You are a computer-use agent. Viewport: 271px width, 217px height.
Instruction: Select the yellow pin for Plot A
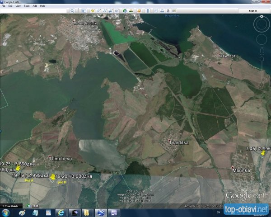[x=18, y=168]
